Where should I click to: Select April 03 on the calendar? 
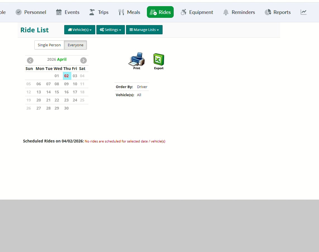coord(75,76)
